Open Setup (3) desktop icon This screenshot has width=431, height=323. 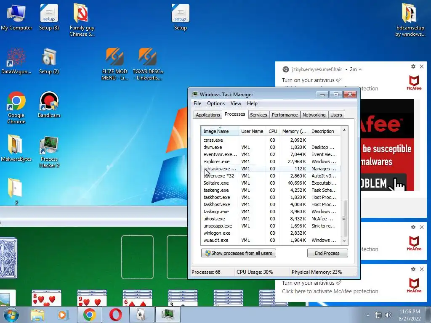pos(49,18)
